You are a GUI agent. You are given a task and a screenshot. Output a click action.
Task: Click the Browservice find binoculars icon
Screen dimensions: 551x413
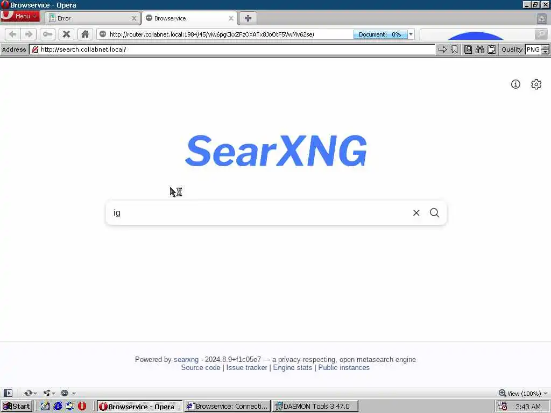(480, 49)
